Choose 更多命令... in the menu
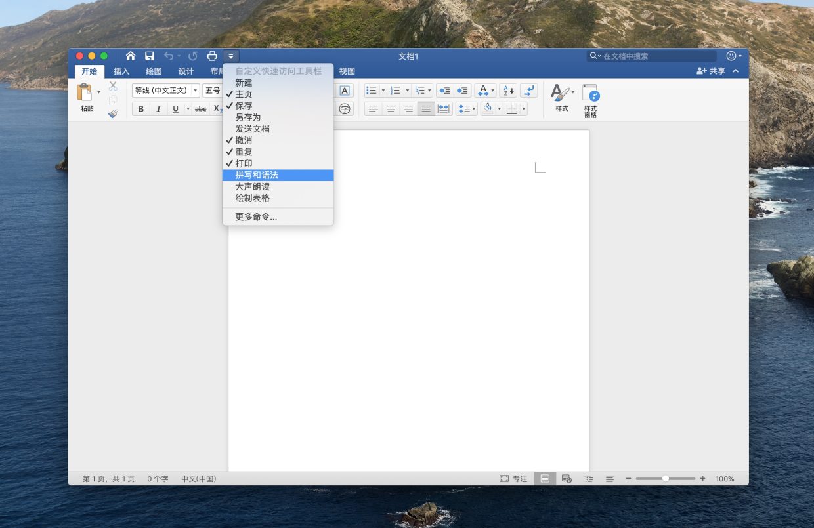The height and width of the screenshot is (528, 814). click(278, 216)
